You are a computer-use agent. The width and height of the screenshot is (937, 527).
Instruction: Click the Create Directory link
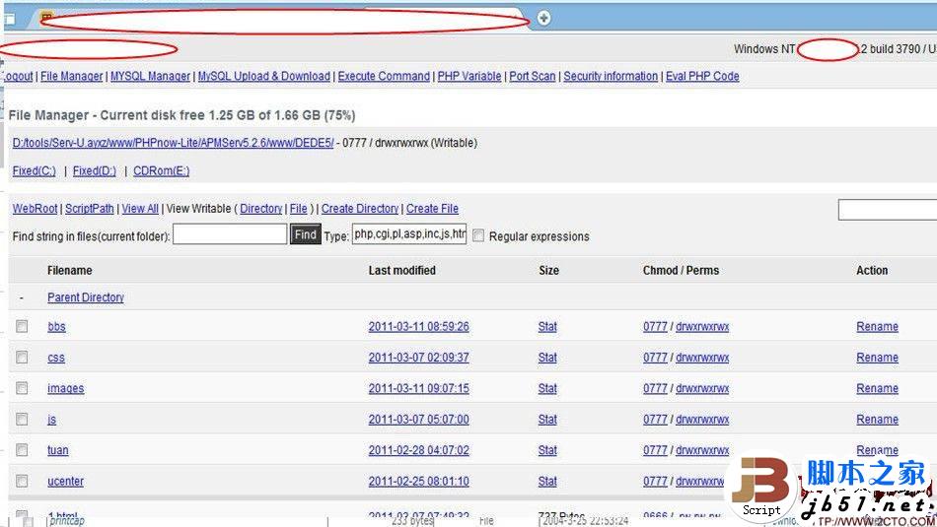point(360,209)
